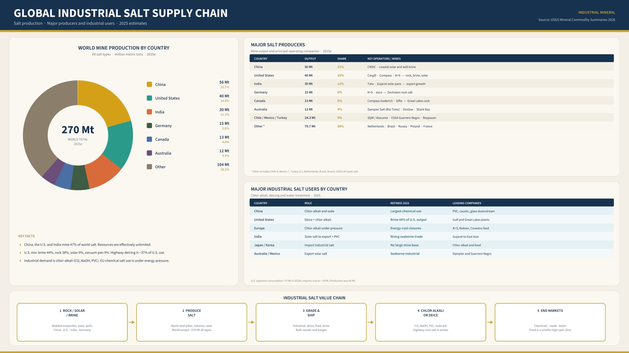Select the Chile / Mexico / Turkey table row
Screen dimensions: 629x353
tap(431, 118)
